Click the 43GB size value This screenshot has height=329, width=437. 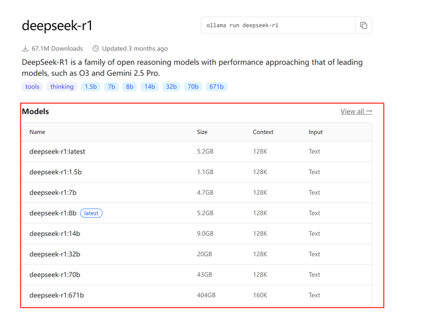[x=205, y=274]
